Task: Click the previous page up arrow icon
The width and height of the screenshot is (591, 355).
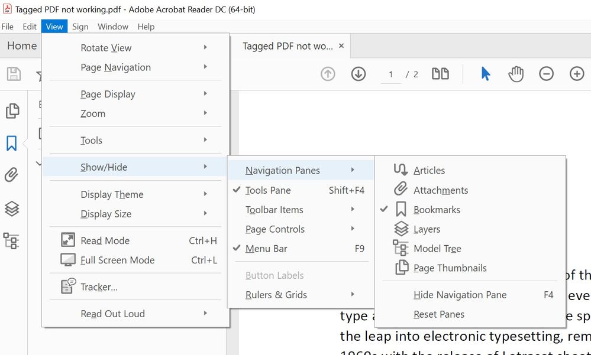Action: pos(328,74)
